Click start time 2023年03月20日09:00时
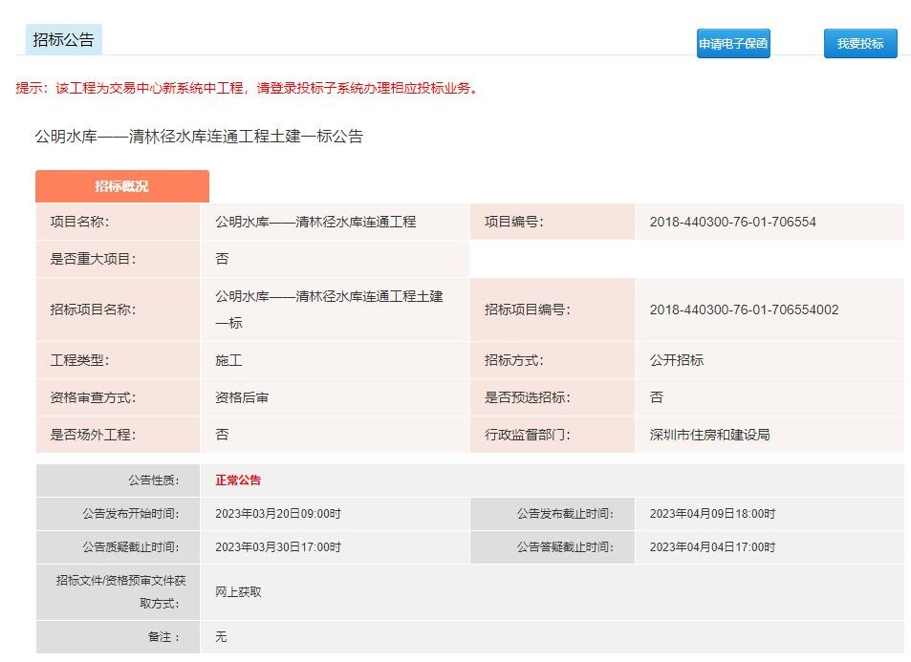 click(x=278, y=514)
